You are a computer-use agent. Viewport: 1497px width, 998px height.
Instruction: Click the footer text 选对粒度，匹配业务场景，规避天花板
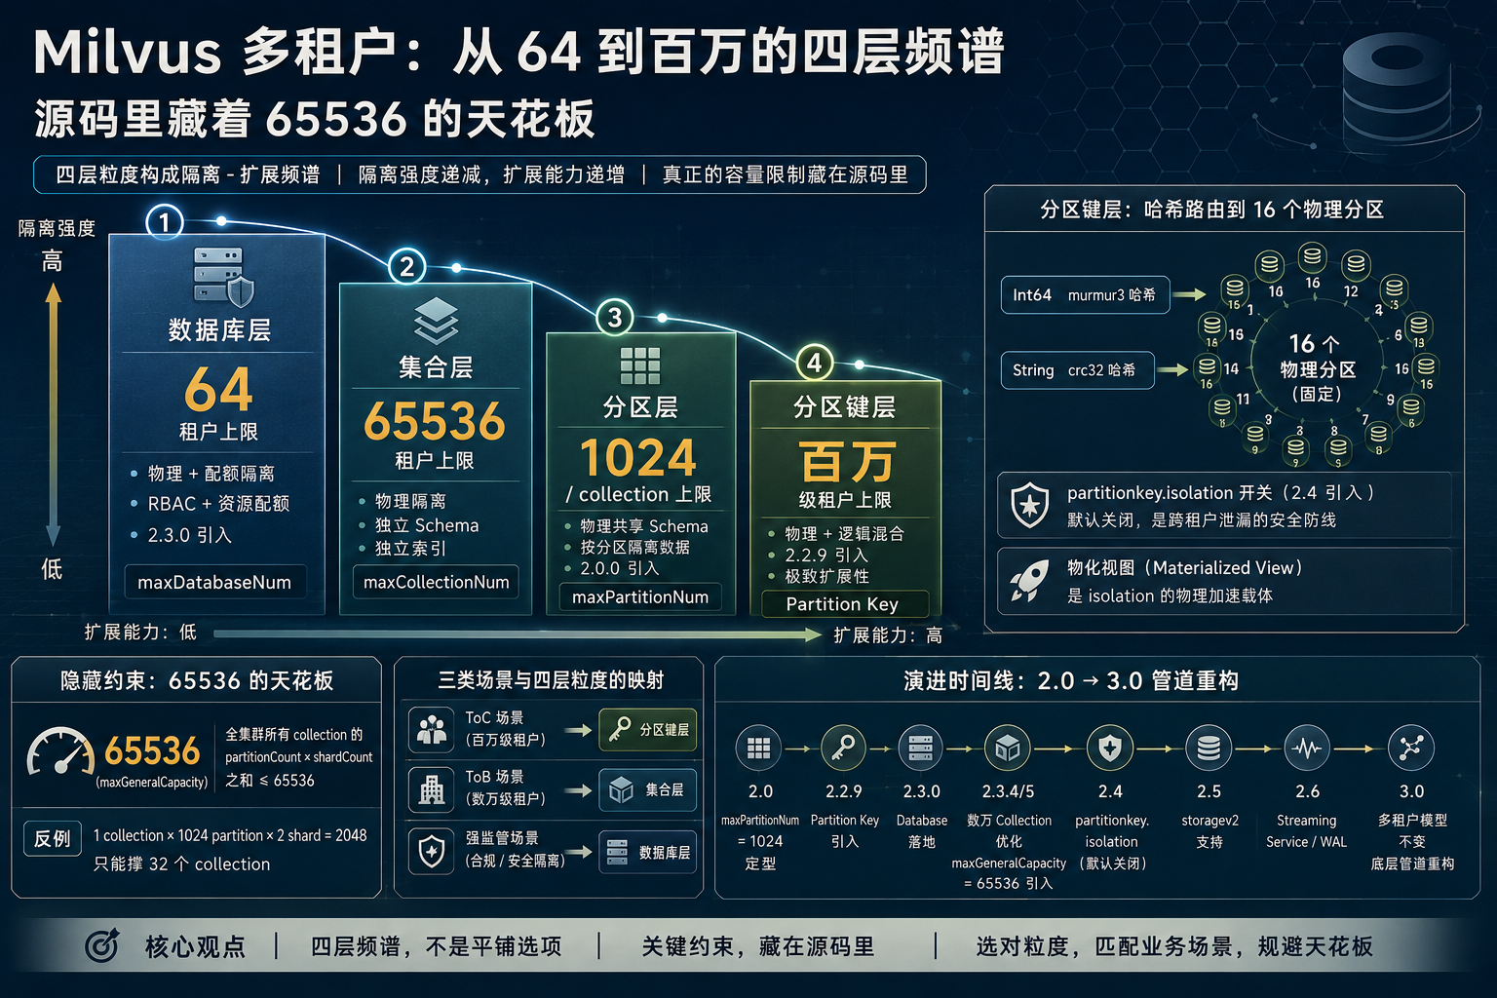tap(1174, 946)
